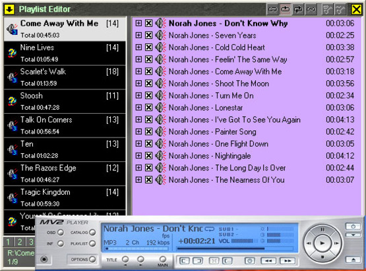Click the MAIN knob button on the player

163,259
